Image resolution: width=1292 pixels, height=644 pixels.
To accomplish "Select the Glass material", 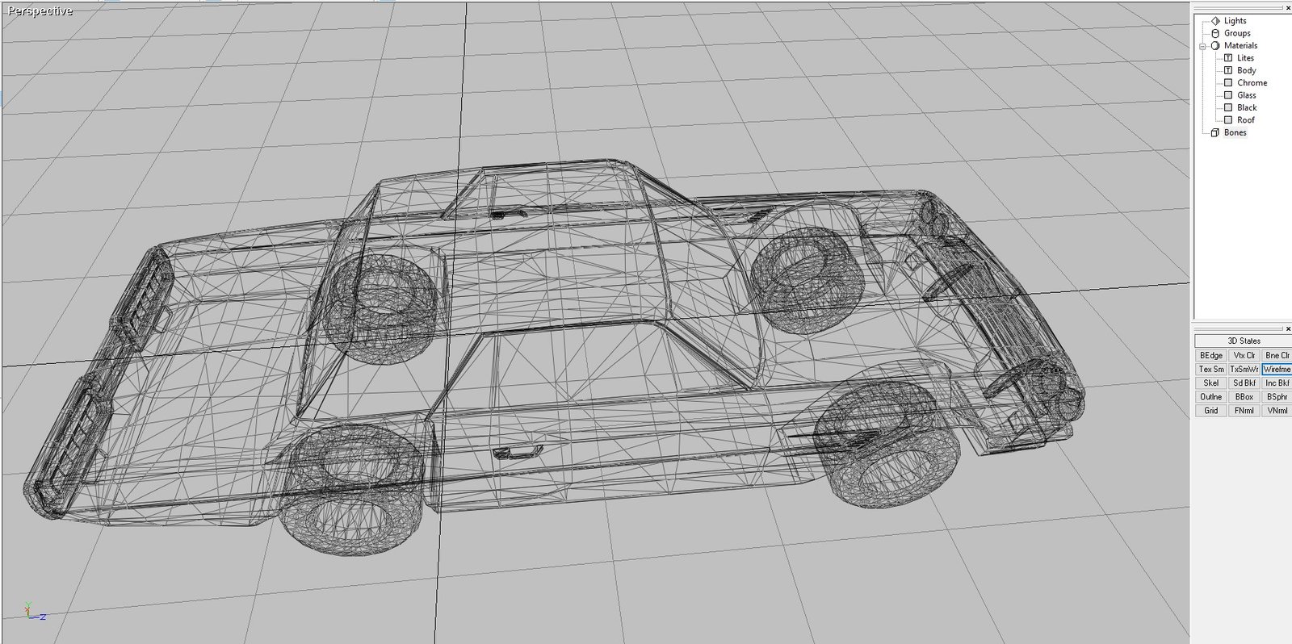I will point(1246,95).
